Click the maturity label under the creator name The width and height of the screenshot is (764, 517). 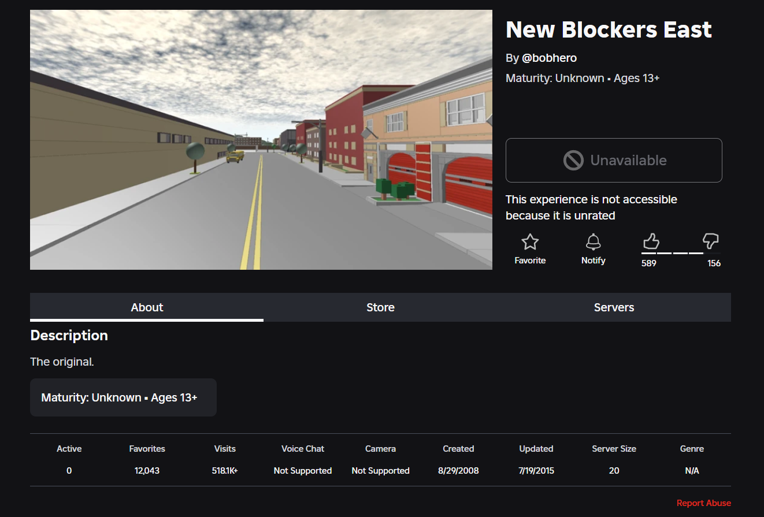583,78
